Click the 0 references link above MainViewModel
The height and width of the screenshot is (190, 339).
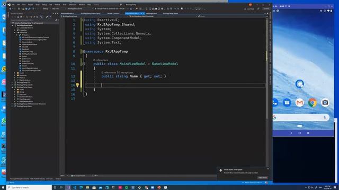101,60
